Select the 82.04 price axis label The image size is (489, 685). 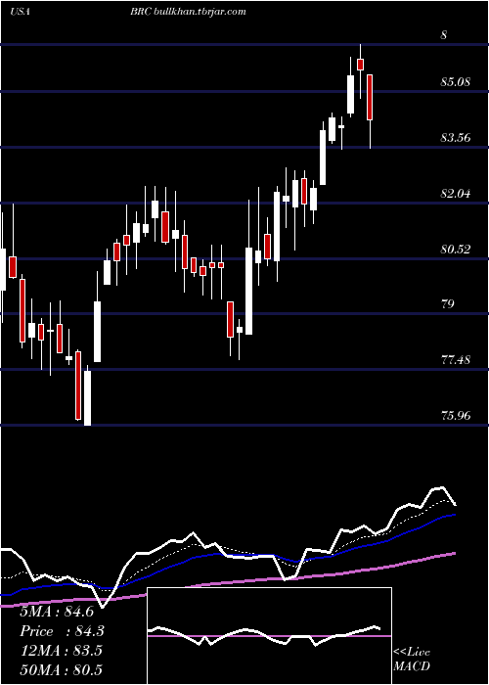[456, 193]
